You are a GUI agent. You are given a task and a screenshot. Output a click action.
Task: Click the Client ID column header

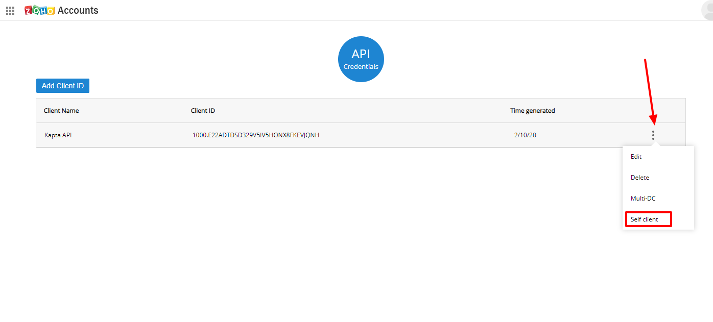pos(203,111)
